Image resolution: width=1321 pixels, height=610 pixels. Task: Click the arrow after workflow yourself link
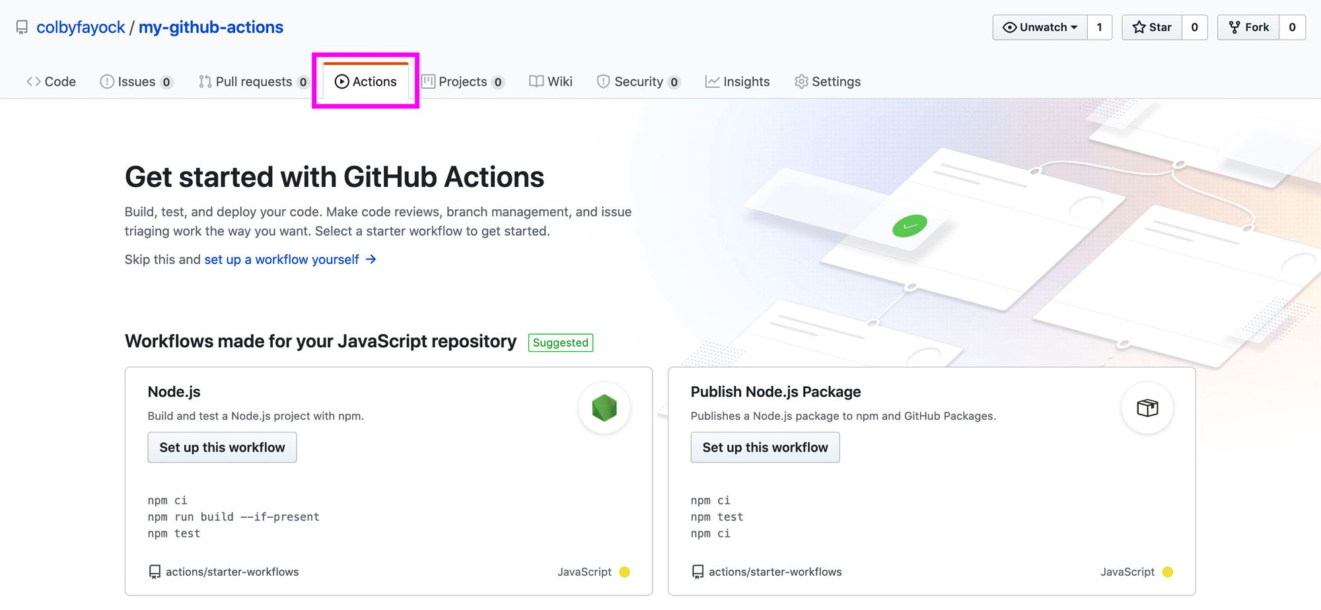[371, 259]
